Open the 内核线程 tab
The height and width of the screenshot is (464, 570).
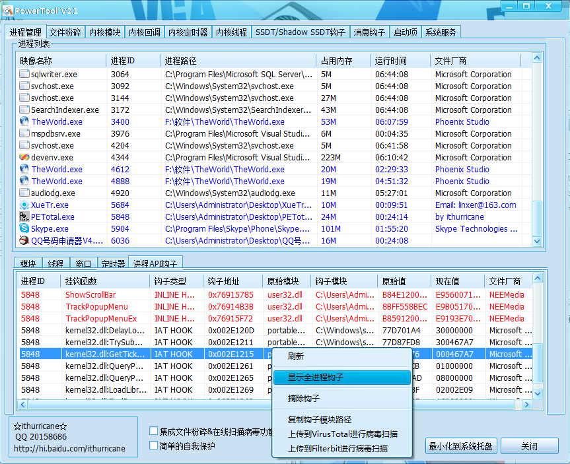coord(231,32)
